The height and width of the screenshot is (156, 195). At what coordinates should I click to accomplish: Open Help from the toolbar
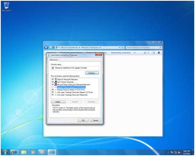(159, 53)
